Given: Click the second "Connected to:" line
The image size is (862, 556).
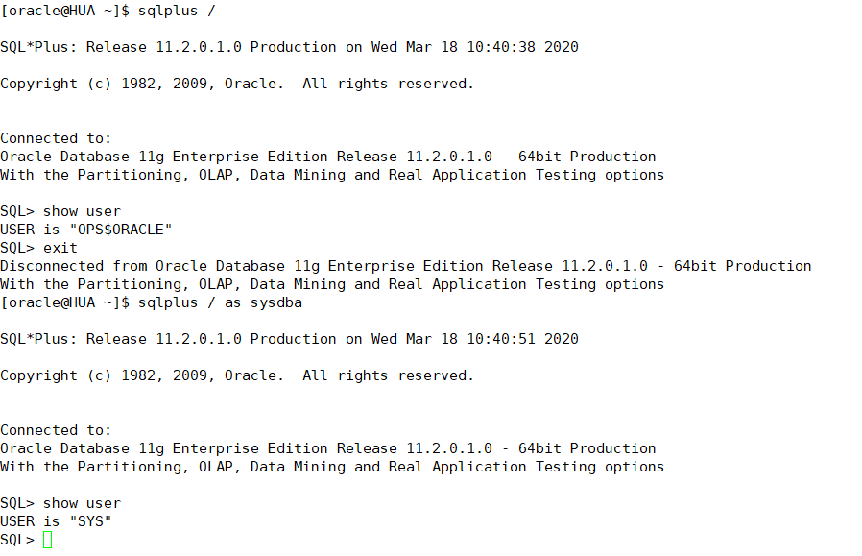Looking at the screenshot, I should click(x=56, y=430).
